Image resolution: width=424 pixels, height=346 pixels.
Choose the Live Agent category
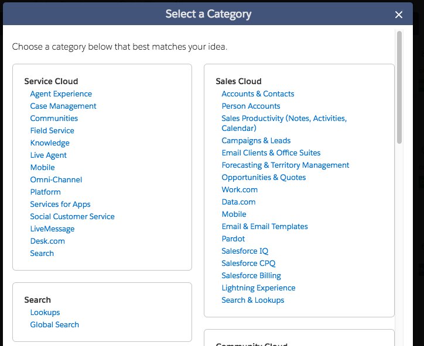(48, 155)
